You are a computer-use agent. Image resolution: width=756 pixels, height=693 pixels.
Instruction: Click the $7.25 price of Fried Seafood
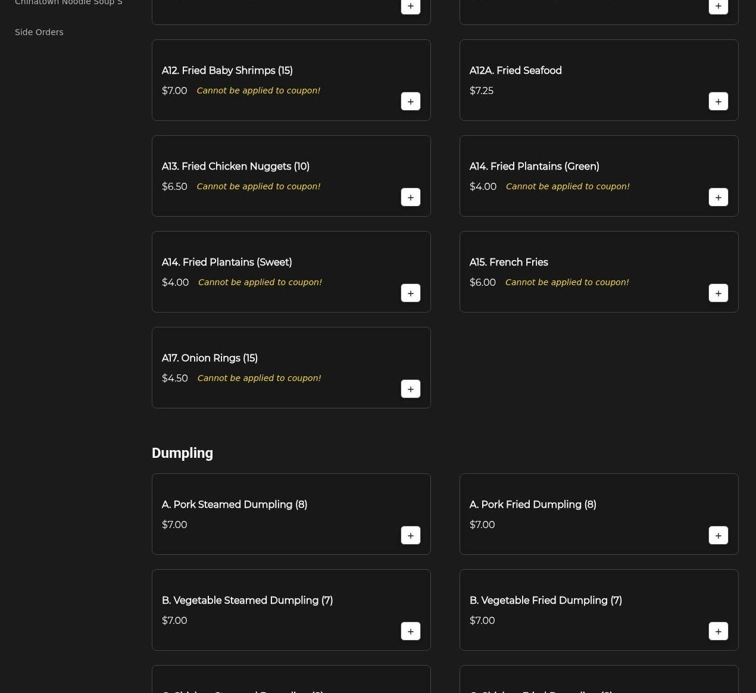[x=481, y=90]
